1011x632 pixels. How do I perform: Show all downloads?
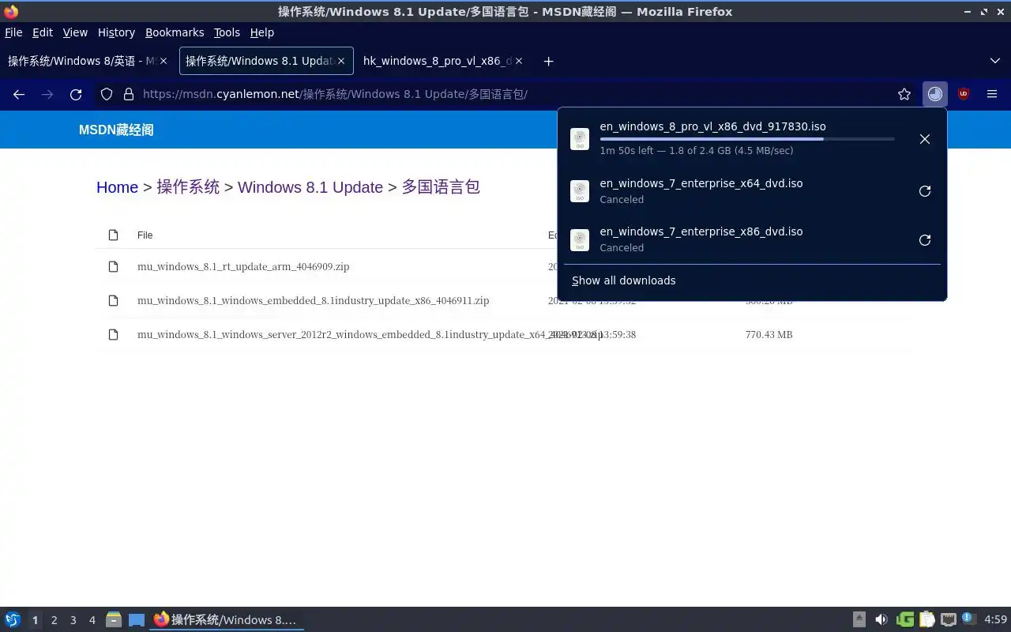coord(624,280)
